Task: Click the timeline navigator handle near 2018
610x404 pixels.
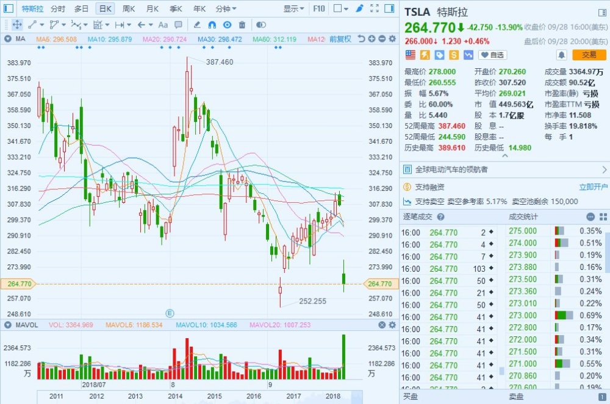Action: tap(357, 397)
